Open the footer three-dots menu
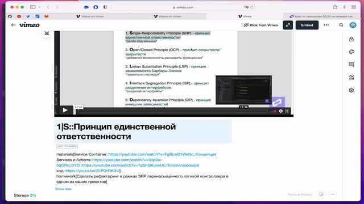 (x=333, y=194)
